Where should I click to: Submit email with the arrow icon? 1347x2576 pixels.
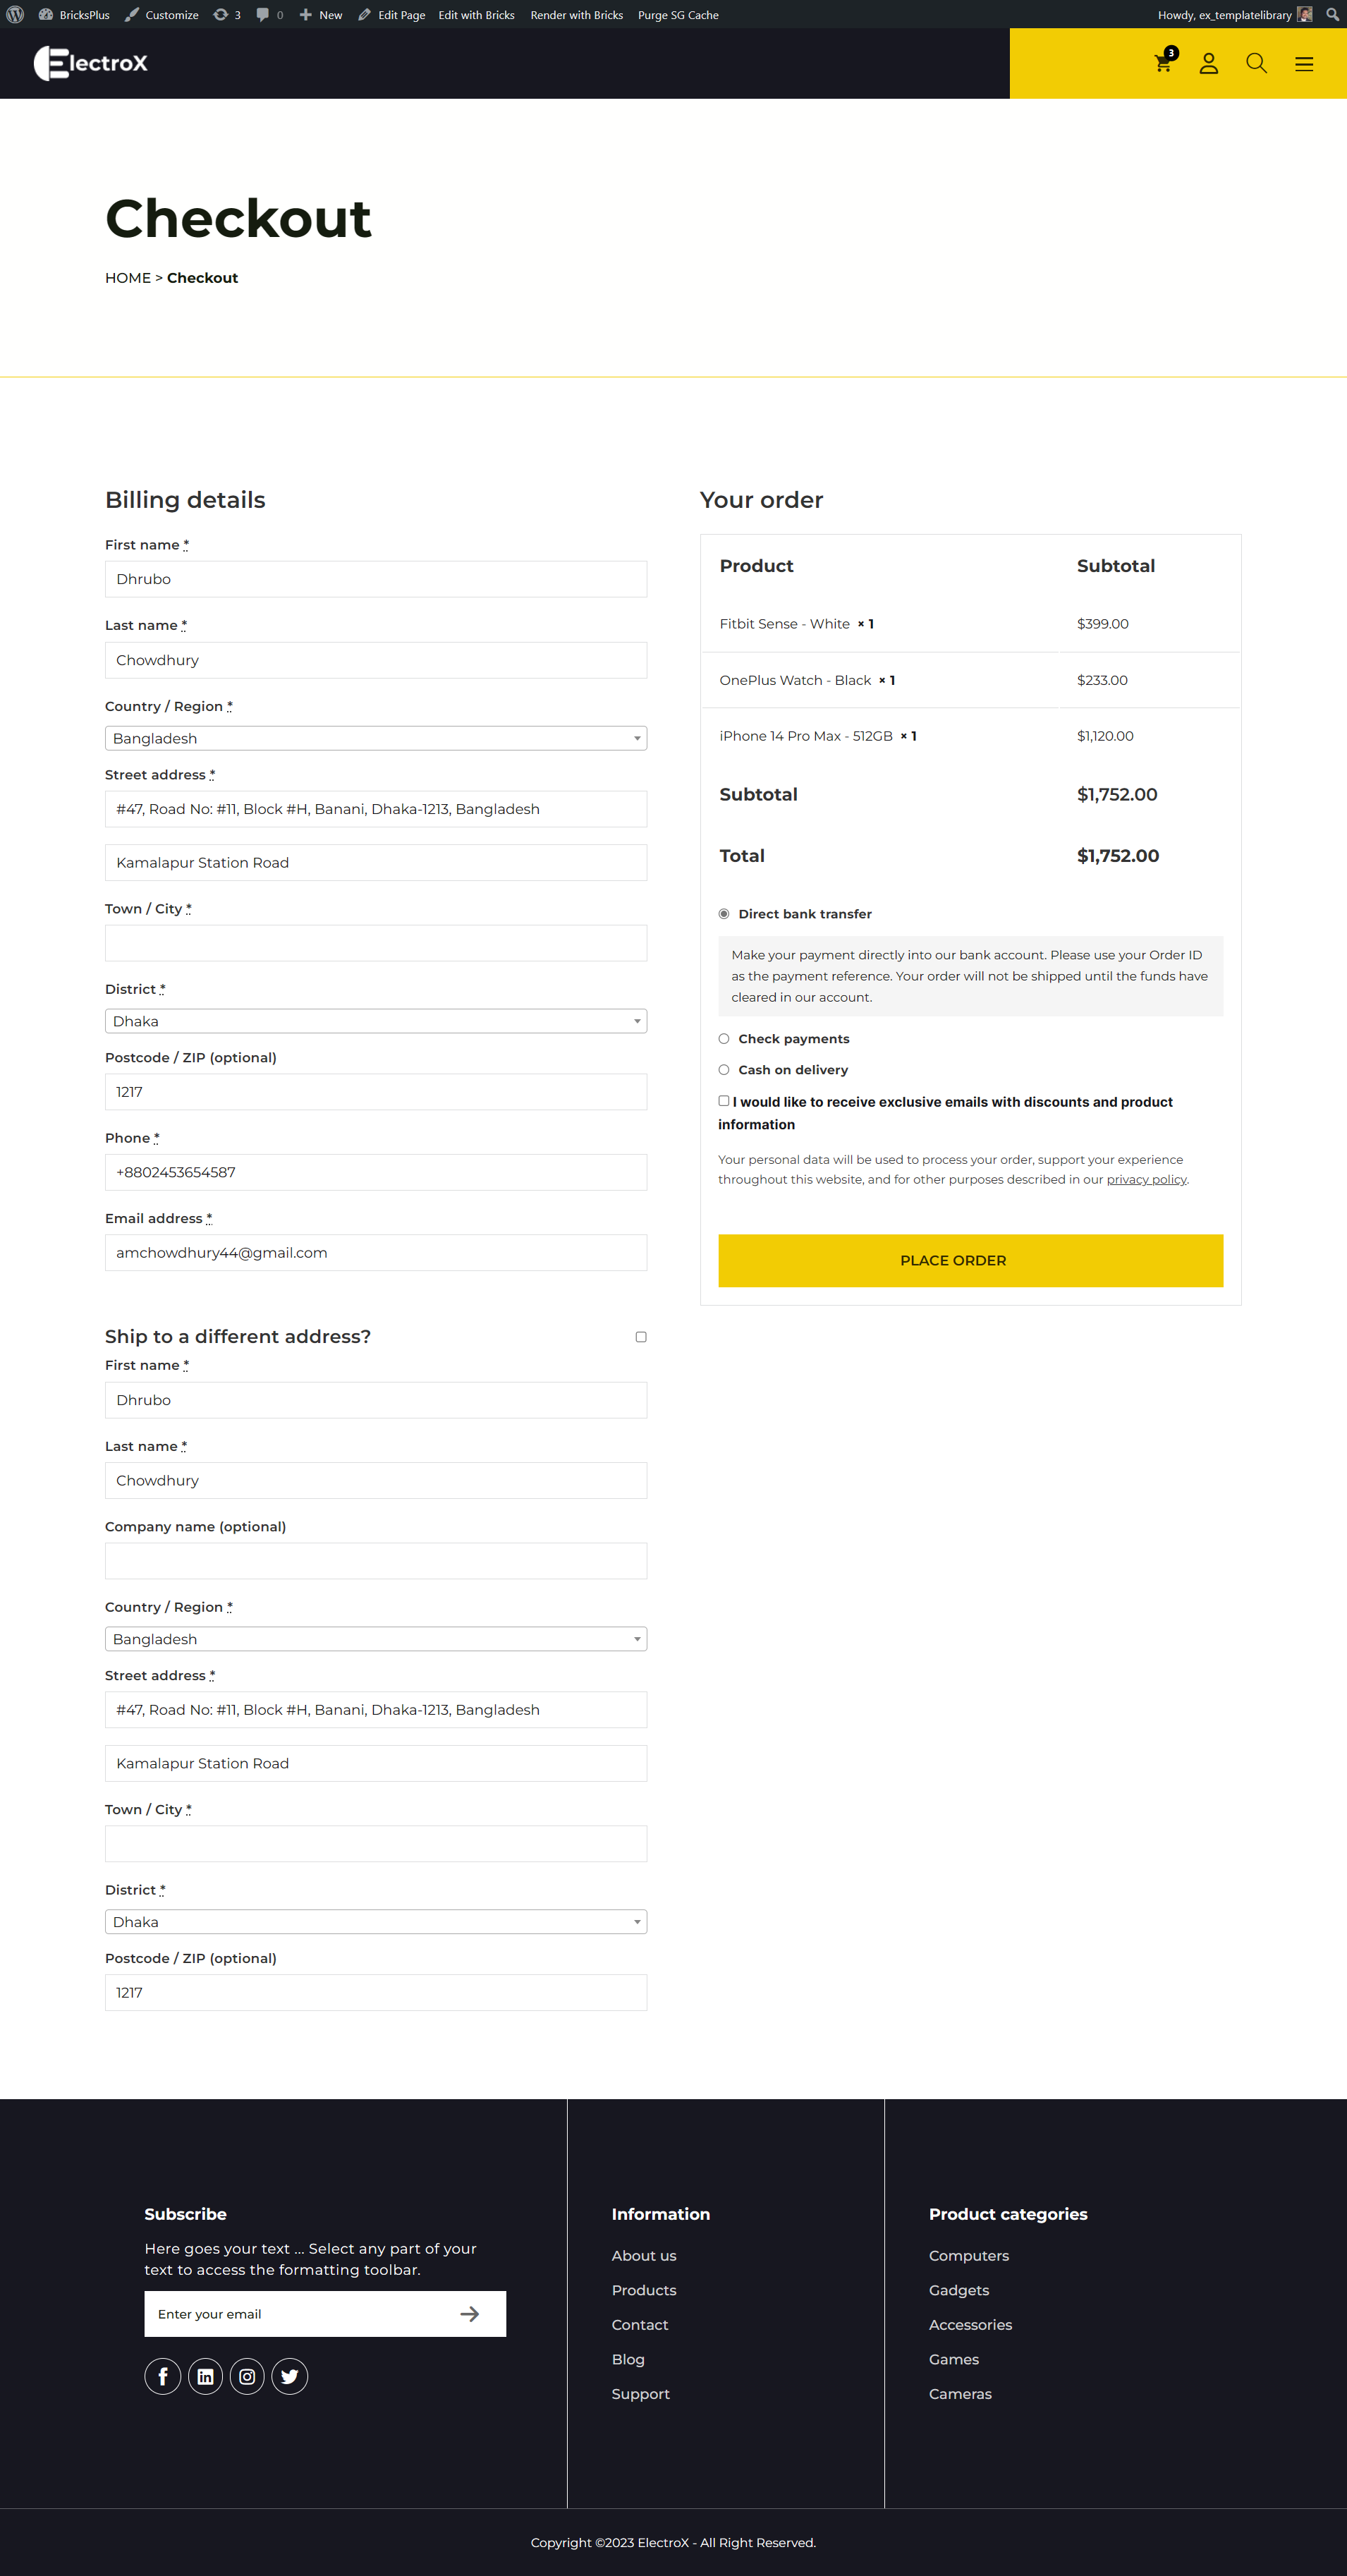point(470,2314)
